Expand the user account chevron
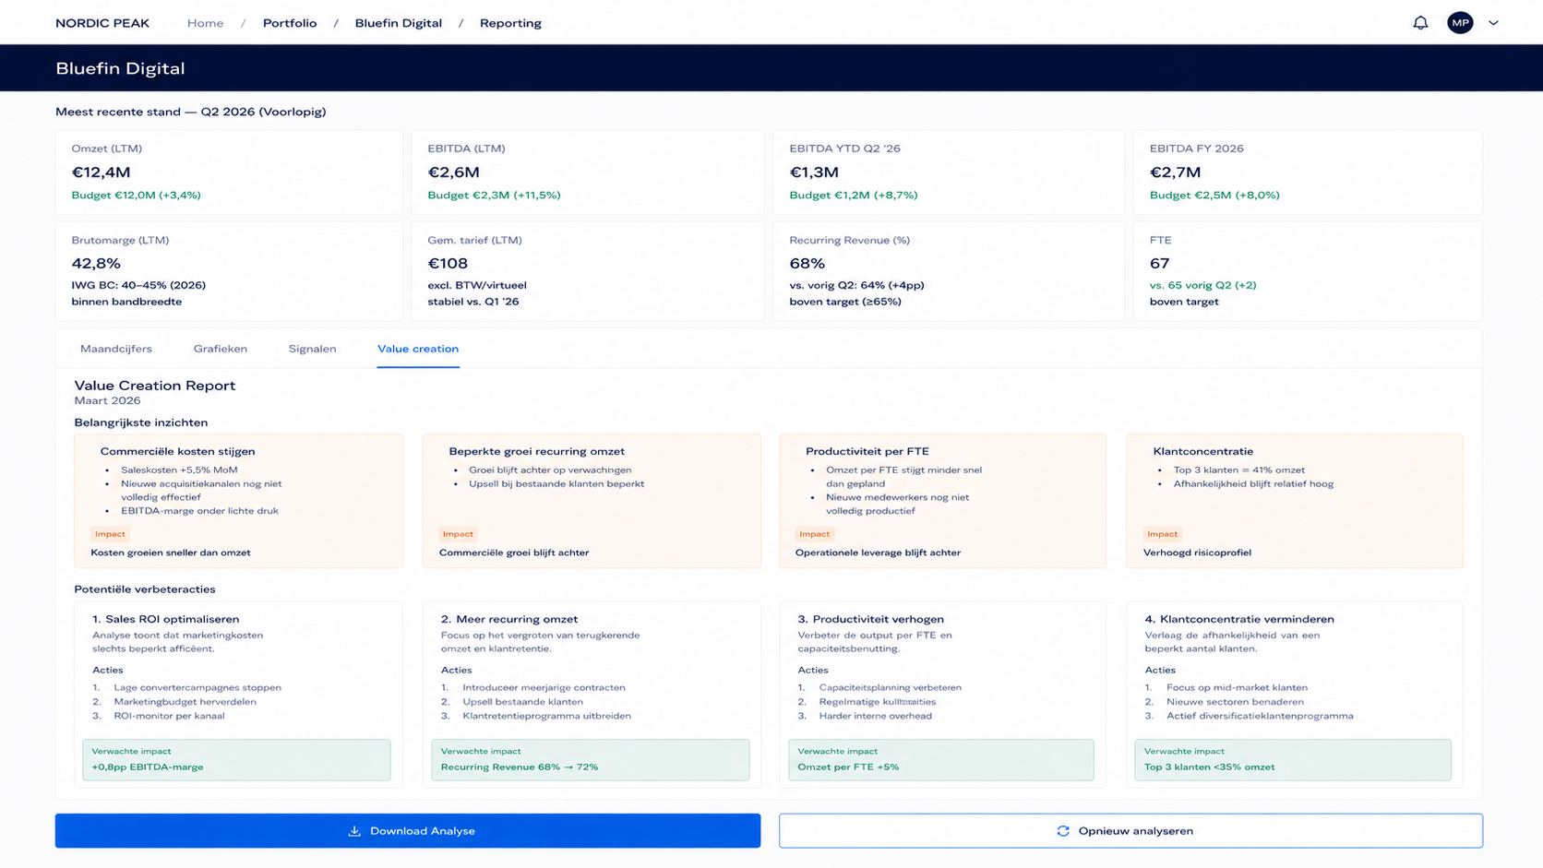Viewport: 1543px width, 868px height. [1493, 23]
